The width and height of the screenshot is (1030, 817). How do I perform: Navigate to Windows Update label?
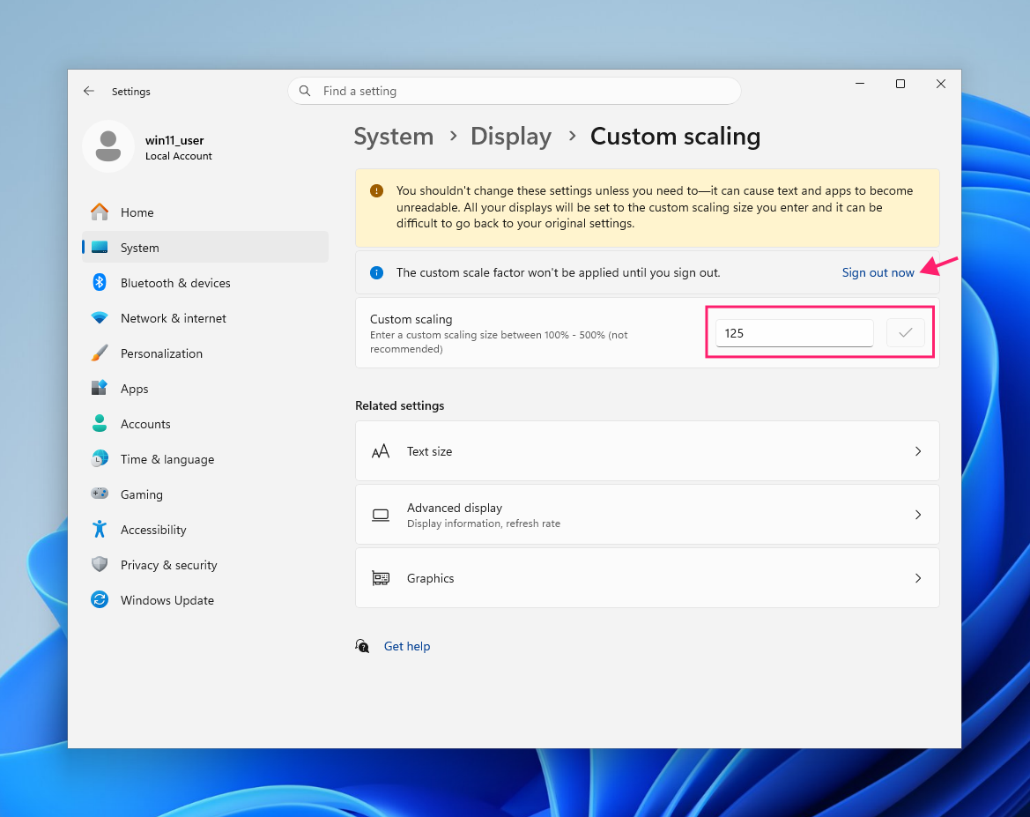tap(167, 600)
